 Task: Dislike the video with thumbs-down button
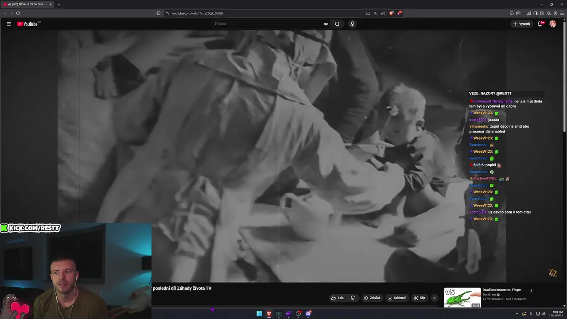tap(353, 298)
